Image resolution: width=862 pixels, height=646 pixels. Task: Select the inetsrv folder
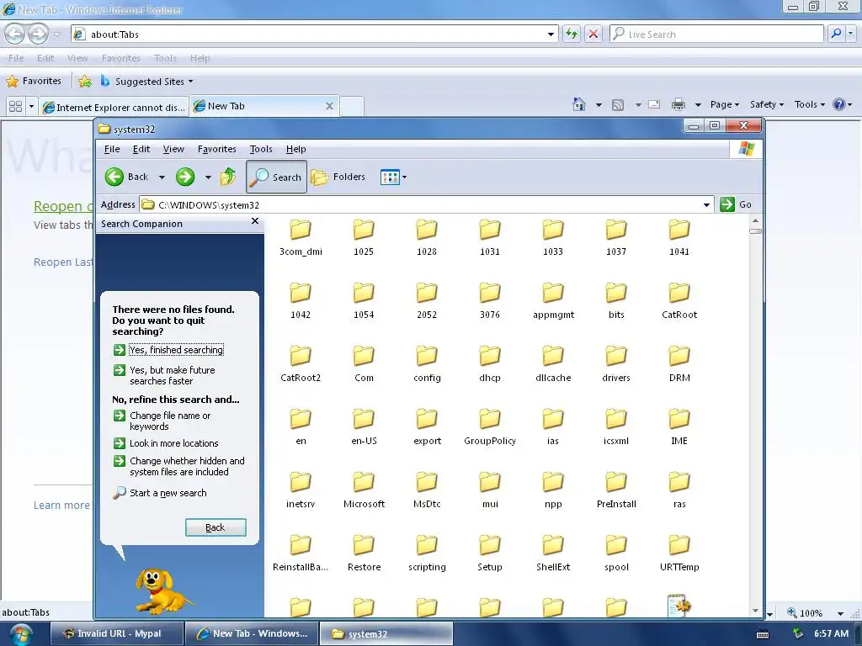[x=301, y=490]
